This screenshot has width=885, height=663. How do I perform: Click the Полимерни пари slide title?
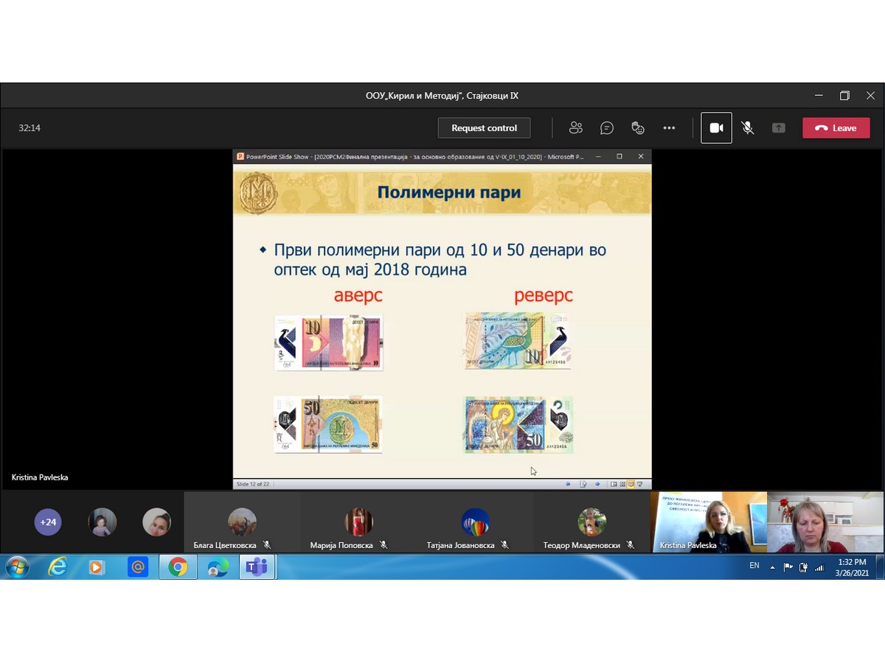pyautogui.click(x=449, y=193)
